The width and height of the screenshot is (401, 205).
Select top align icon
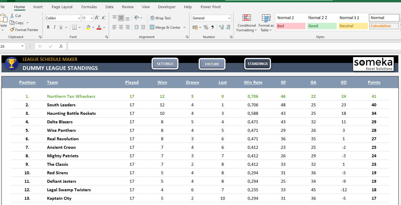115,18
